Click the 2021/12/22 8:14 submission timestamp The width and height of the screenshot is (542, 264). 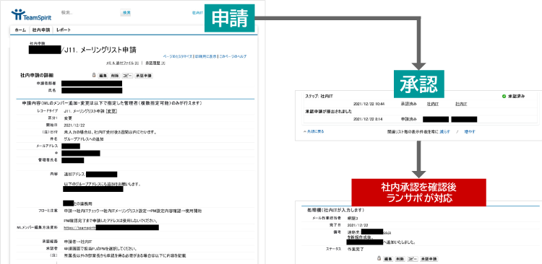(x=367, y=119)
